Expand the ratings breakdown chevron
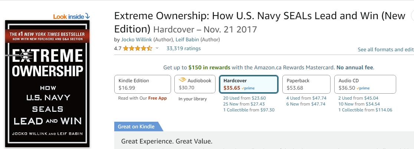This screenshot has width=414, height=149. [x=157, y=48]
